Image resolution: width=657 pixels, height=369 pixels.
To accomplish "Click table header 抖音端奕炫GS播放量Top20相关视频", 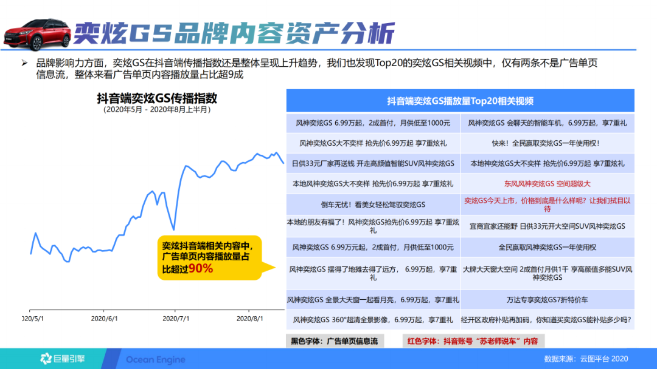I will (x=460, y=101).
